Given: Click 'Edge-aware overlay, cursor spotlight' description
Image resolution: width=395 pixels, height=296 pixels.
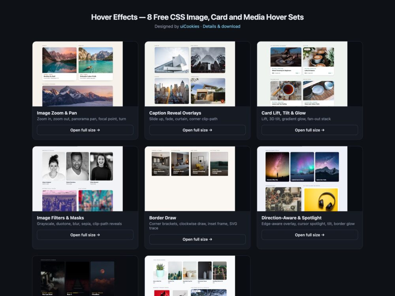Looking at the screenshot, I should (308, 224).
